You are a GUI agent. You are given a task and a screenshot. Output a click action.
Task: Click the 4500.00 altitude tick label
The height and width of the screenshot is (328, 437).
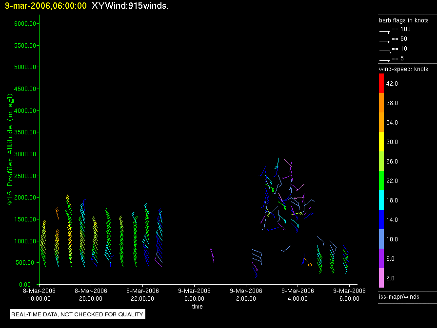(25, 89)
